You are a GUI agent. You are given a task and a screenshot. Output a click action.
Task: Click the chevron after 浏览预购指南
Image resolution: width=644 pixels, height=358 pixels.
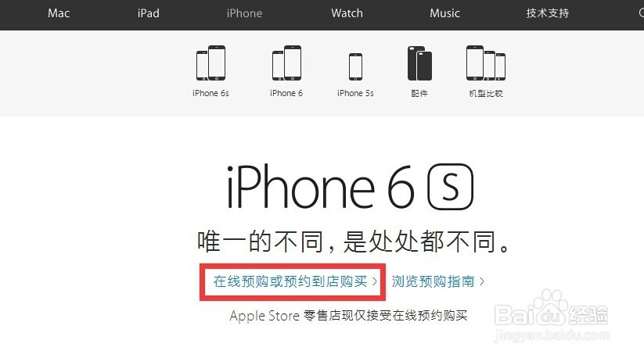pyautogui.click(x=482, y=281)
